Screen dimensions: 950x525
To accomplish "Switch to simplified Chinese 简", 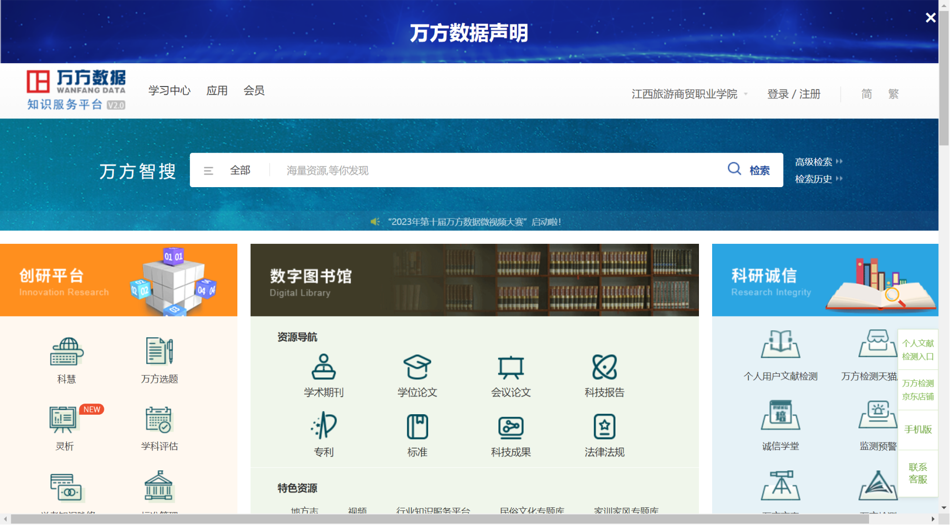I will click(x=866, y=94).
